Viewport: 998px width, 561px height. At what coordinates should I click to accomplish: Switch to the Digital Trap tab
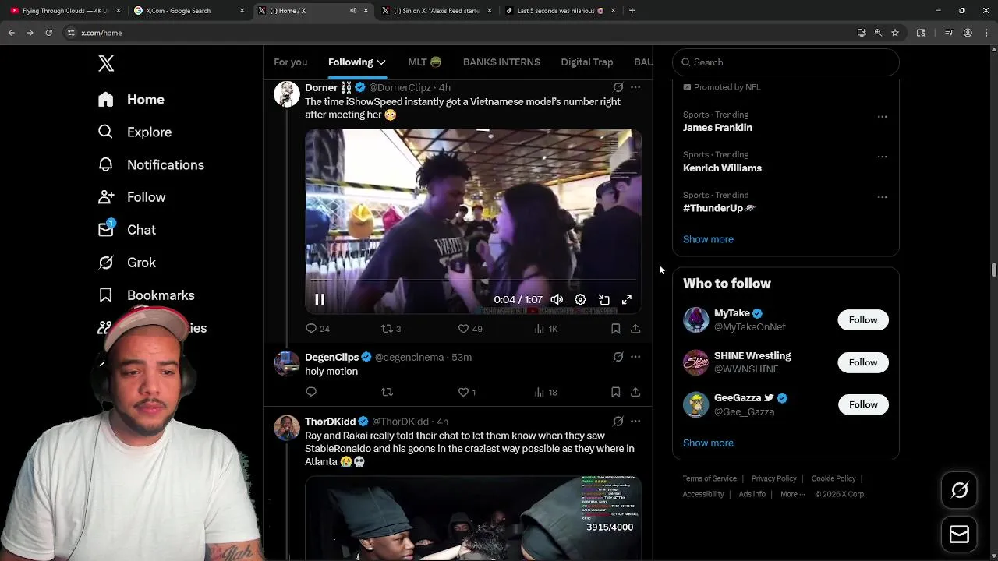(587, 62)
